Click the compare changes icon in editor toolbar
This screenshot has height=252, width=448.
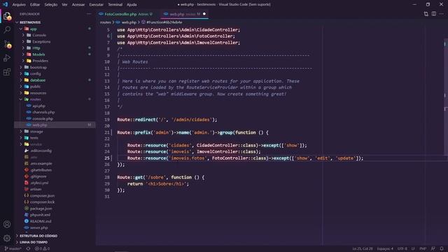pyautogui.click(x=426, y=14)
